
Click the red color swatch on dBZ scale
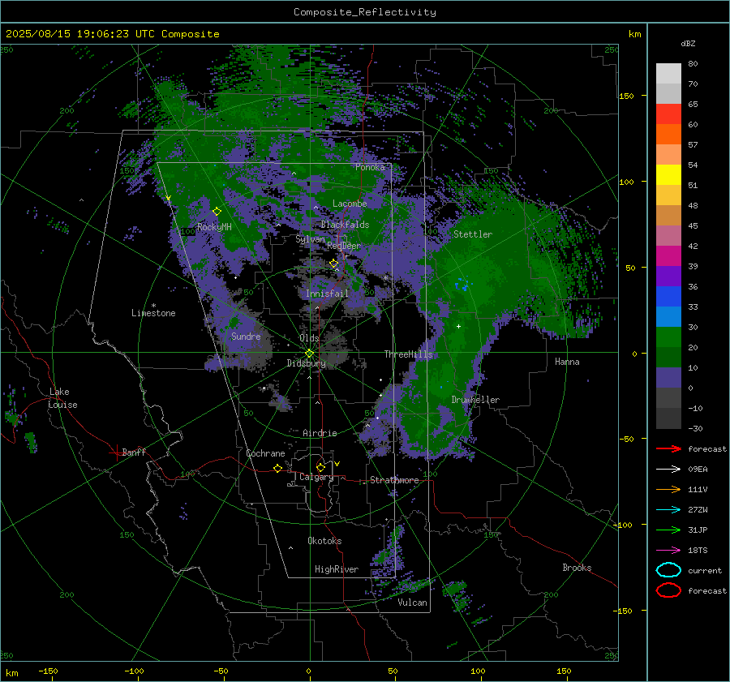pyautogui.click(x=668, y=114)
